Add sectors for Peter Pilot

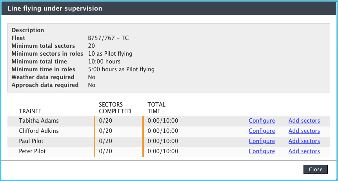click(x=304, y=151)
